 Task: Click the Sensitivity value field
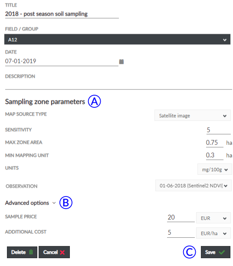pyautogui.click(x=218, y=130)
